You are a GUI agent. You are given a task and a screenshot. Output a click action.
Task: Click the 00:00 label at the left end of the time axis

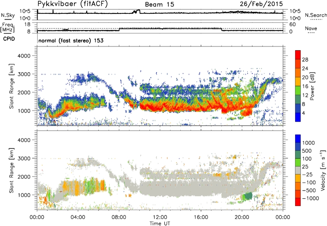(x=37, y=217)
